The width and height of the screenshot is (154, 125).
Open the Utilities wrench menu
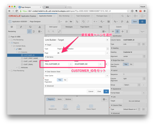tap(102, 22)
